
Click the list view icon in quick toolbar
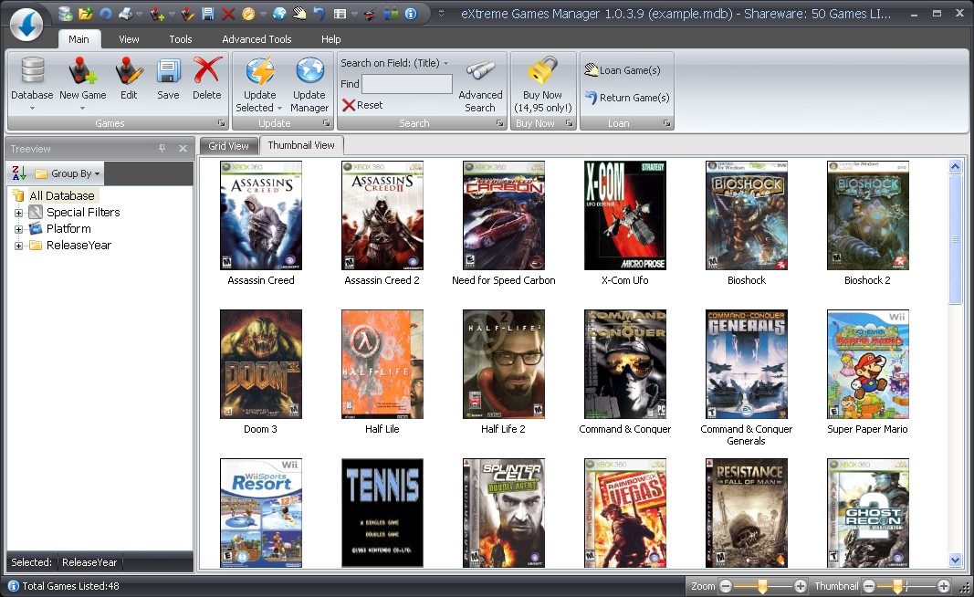point(340,13)
